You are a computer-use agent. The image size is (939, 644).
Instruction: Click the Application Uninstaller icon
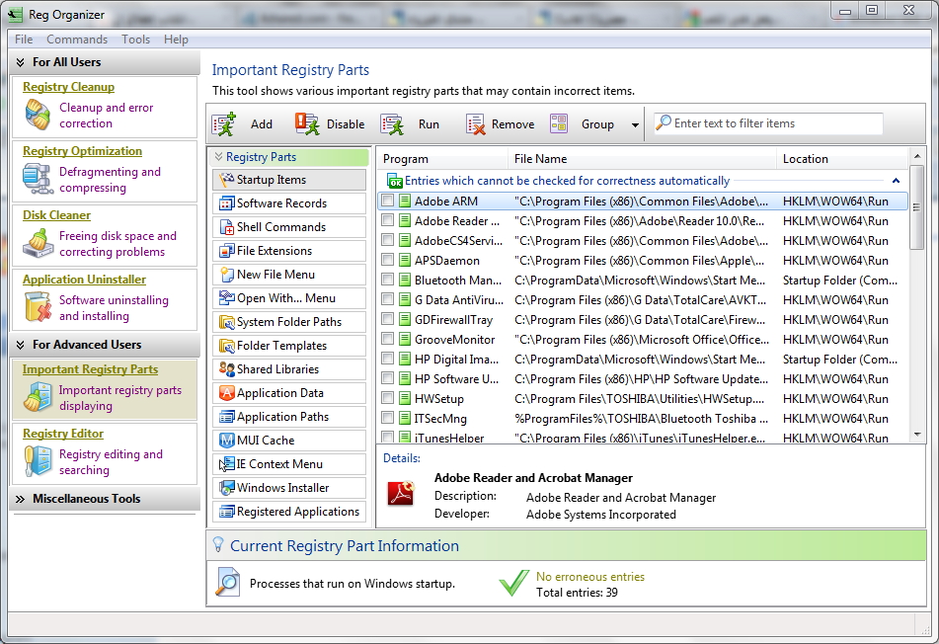pyautogui.click(x=38, y=308)
